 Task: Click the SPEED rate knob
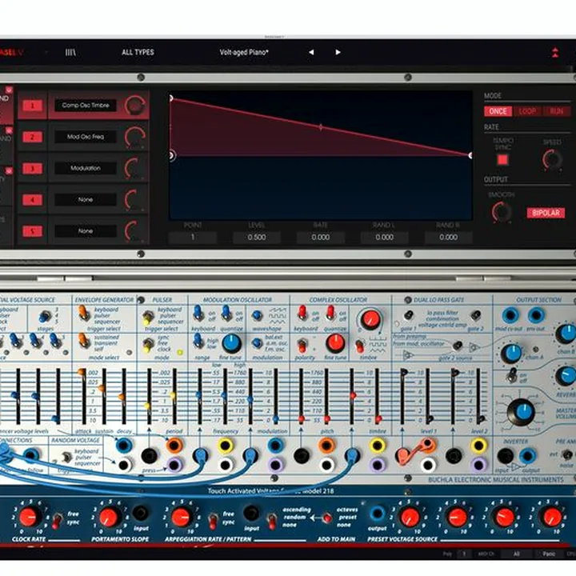coord(552,160)
